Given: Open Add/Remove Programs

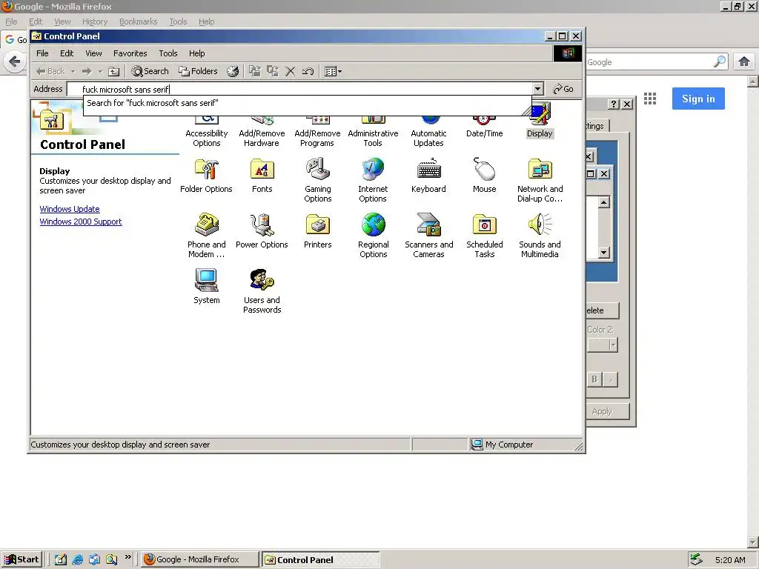Looking at the screenshot, I should (317, 132).
